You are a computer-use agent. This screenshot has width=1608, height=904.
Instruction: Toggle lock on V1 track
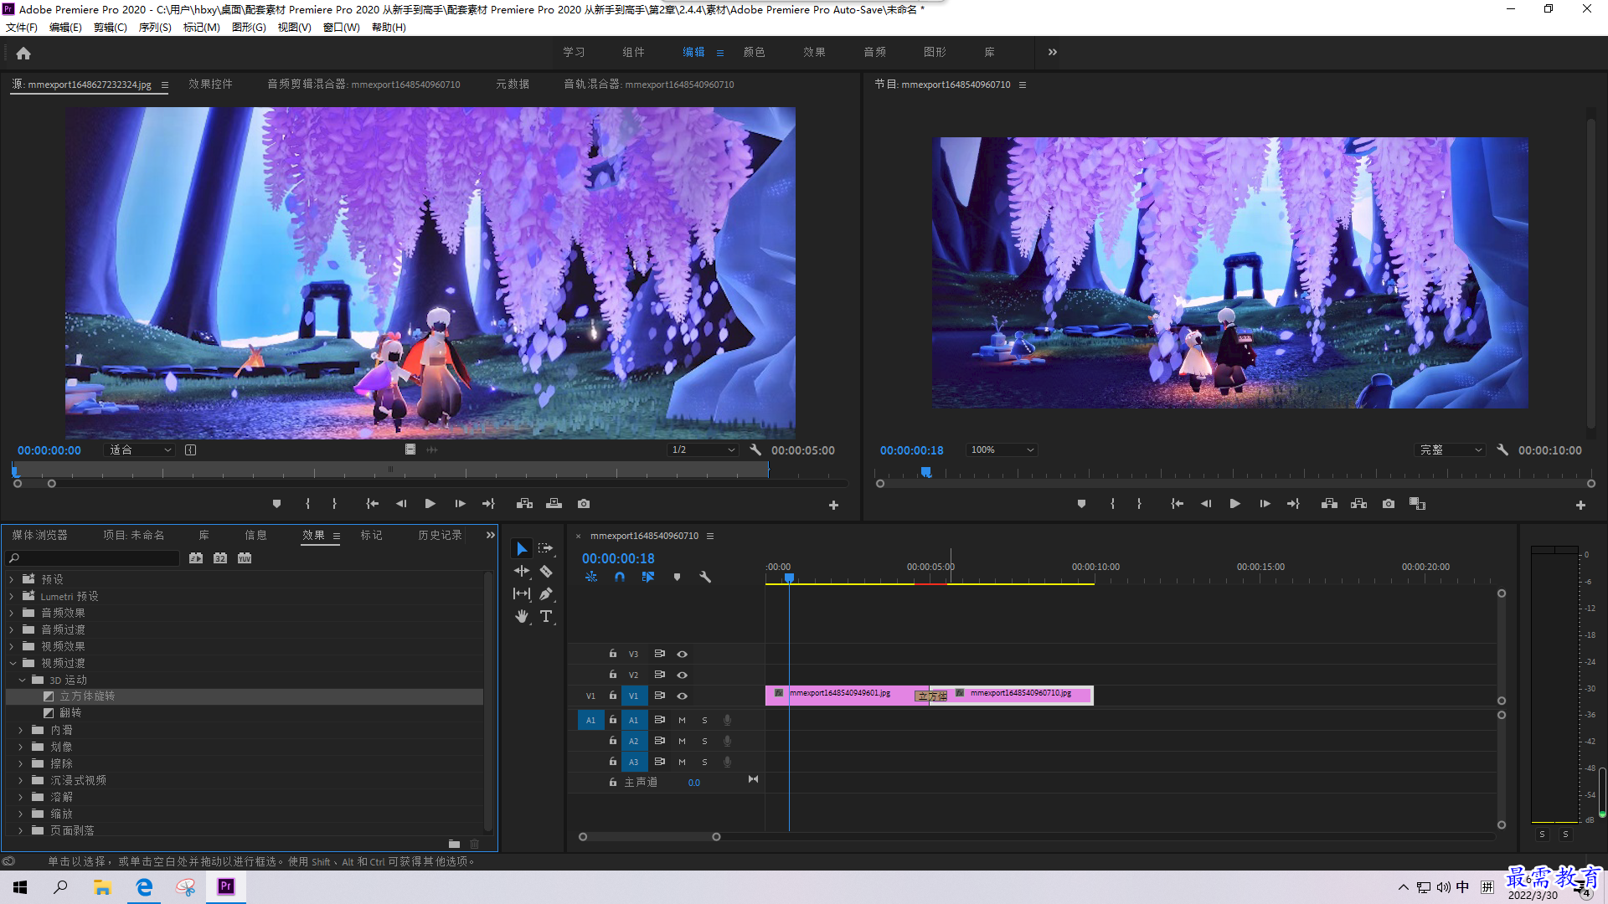click(x=612, y=696)
